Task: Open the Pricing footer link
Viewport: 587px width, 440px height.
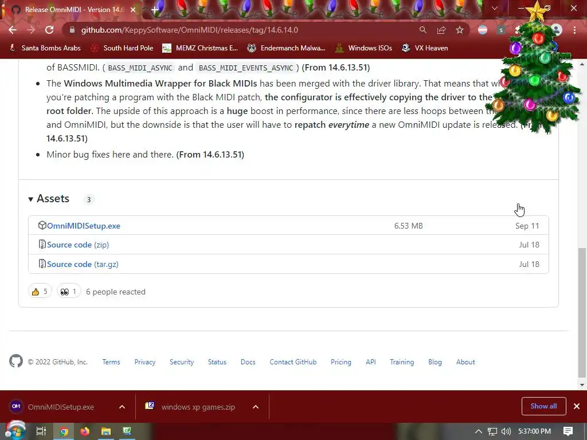Action: pyautogui.click(x=341, y=362)
